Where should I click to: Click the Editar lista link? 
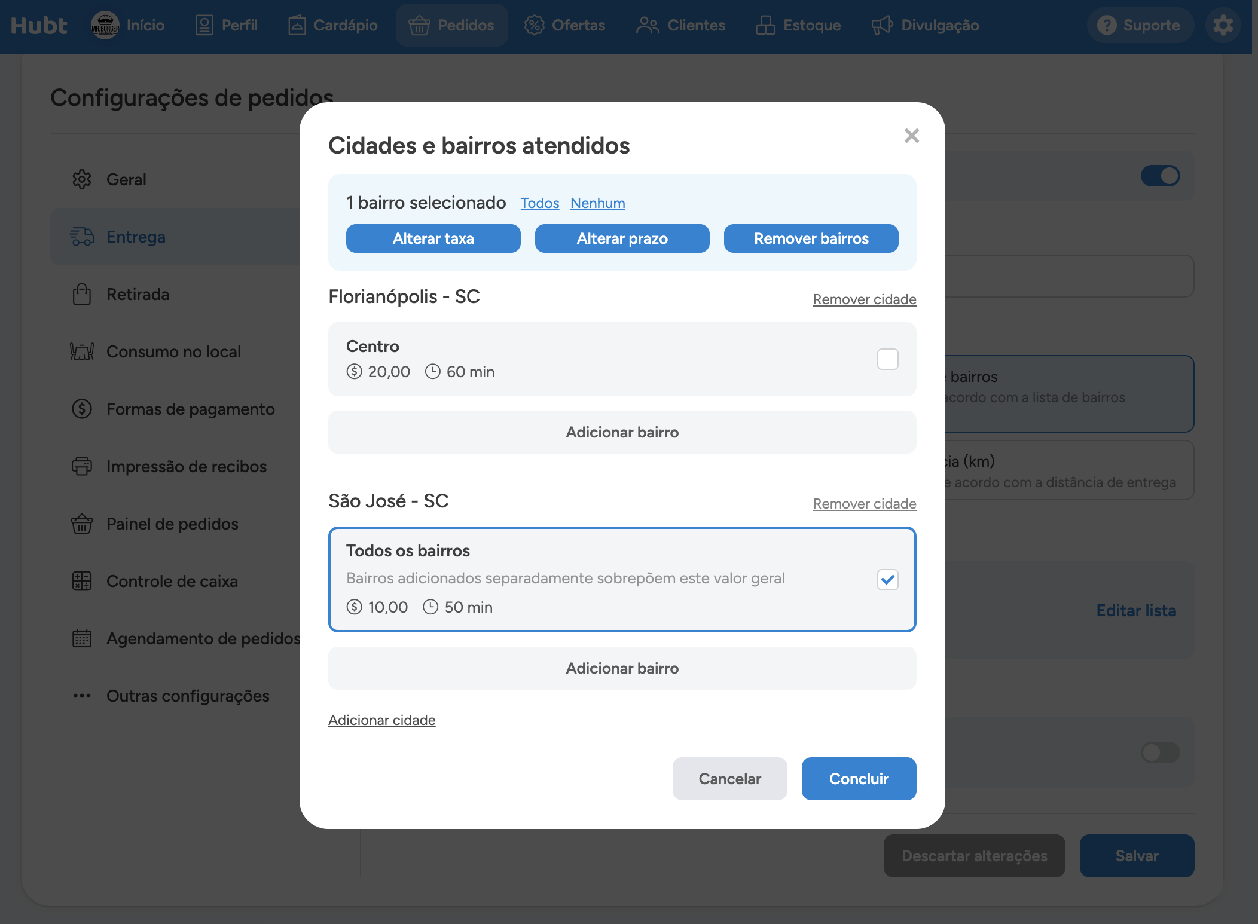click(1136, 611)
